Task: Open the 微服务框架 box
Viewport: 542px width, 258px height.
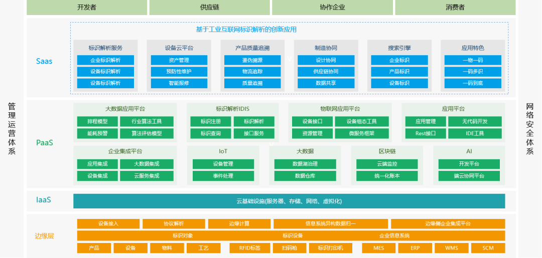Action: [x=362, y=133]
